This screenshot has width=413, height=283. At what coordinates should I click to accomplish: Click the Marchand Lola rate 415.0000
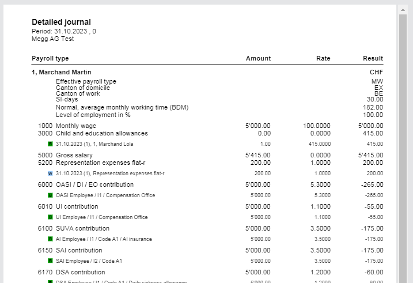point(320,144)
